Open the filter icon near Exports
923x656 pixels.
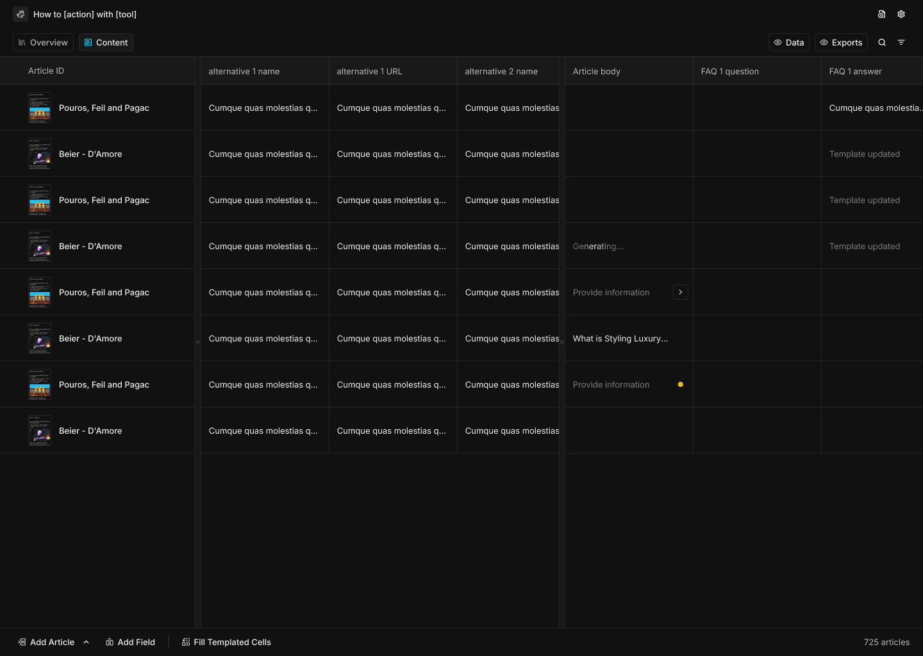pyautogui.click(x=901, y=42)
